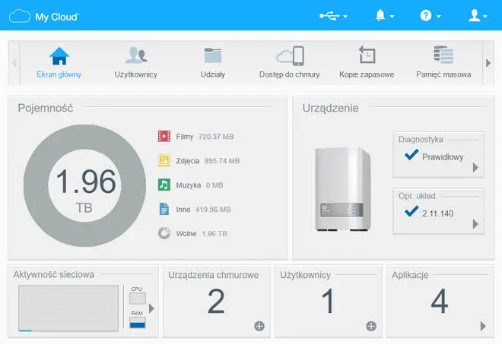Click the firmware checkmark icon
This screenshot has width=502, height=344.
tap(411, 211)
